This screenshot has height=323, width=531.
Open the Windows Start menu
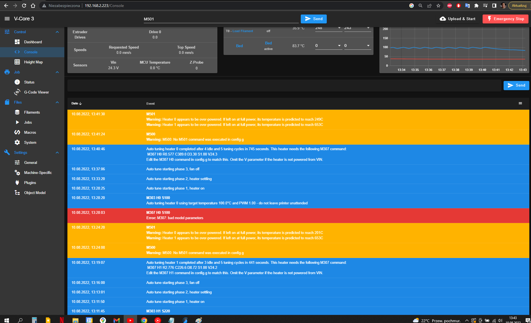[x=7, y=320]
